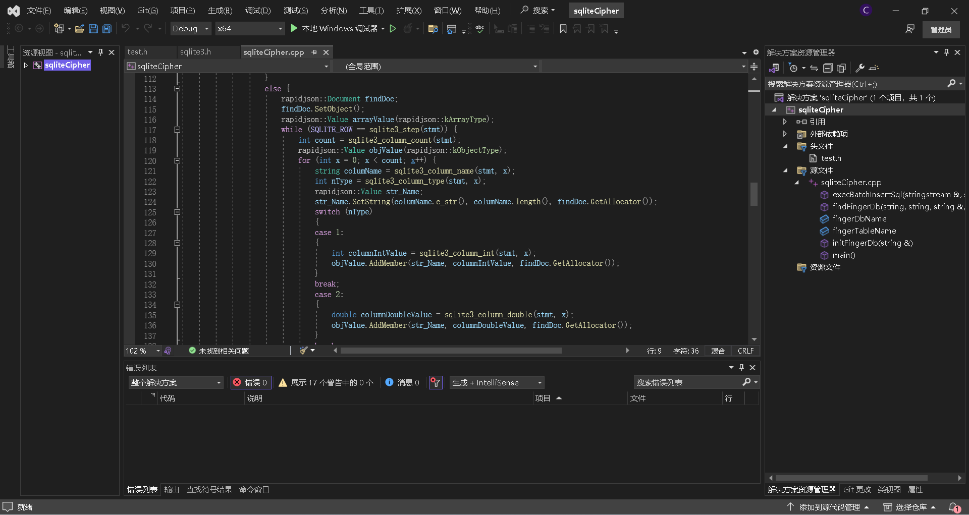969x515 pixels.
Task: Click the Save All toolbar icon
Action: click(107, 29)
